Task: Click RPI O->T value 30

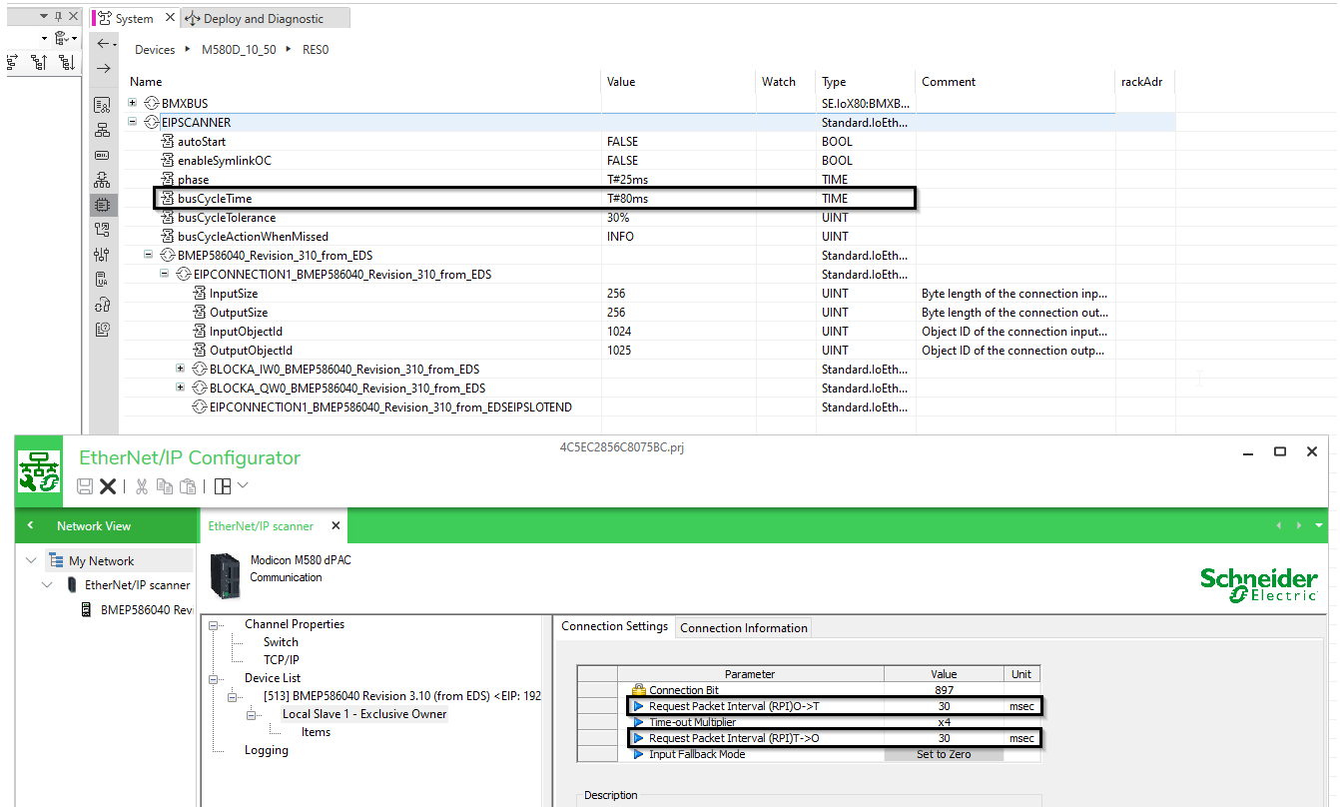Action: click(x=944, y=706)
